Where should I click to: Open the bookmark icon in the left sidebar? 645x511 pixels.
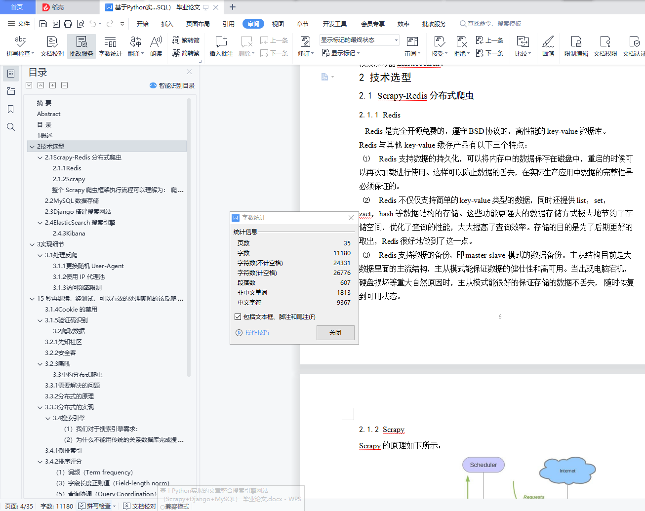coord(10,109)
